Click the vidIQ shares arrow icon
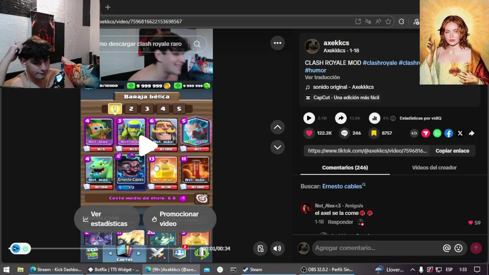Viewport: 489px width, 275px height. tap(341, 118)
